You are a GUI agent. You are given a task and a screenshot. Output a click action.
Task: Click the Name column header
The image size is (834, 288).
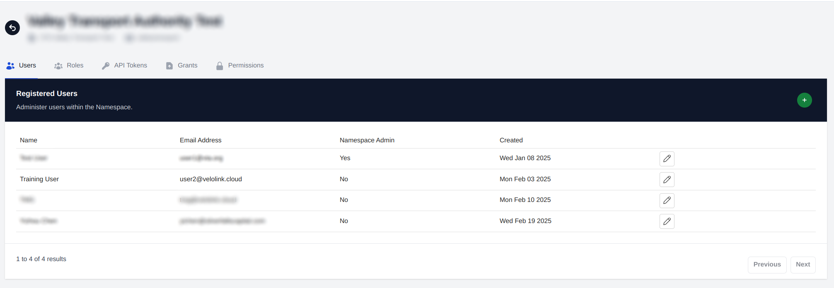[x=29, y=140]
